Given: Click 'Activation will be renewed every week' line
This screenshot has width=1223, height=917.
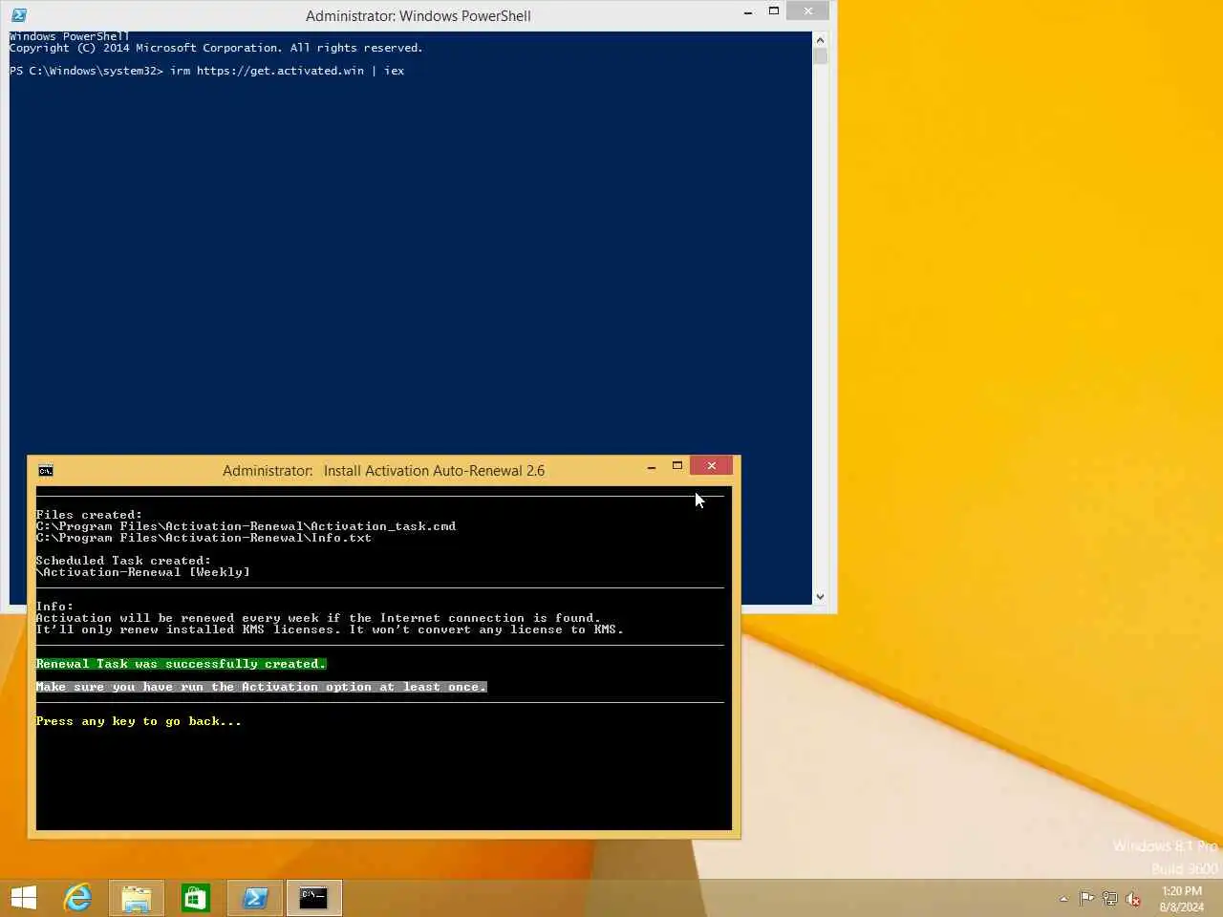Looking at the screenshot, I should click(x=318, y=618).
